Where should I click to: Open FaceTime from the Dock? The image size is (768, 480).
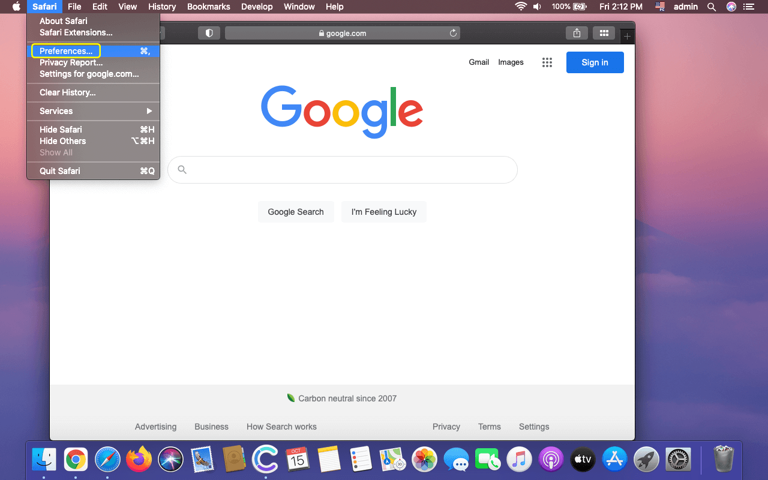[488, 459]
